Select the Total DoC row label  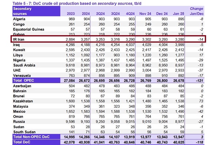[x=22, y=142]
